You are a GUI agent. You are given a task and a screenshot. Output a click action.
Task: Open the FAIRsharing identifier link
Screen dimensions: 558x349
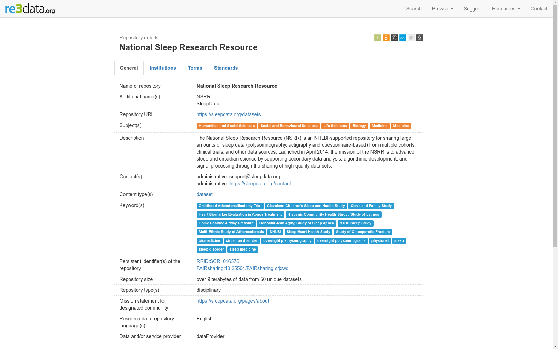pos(243,268)
